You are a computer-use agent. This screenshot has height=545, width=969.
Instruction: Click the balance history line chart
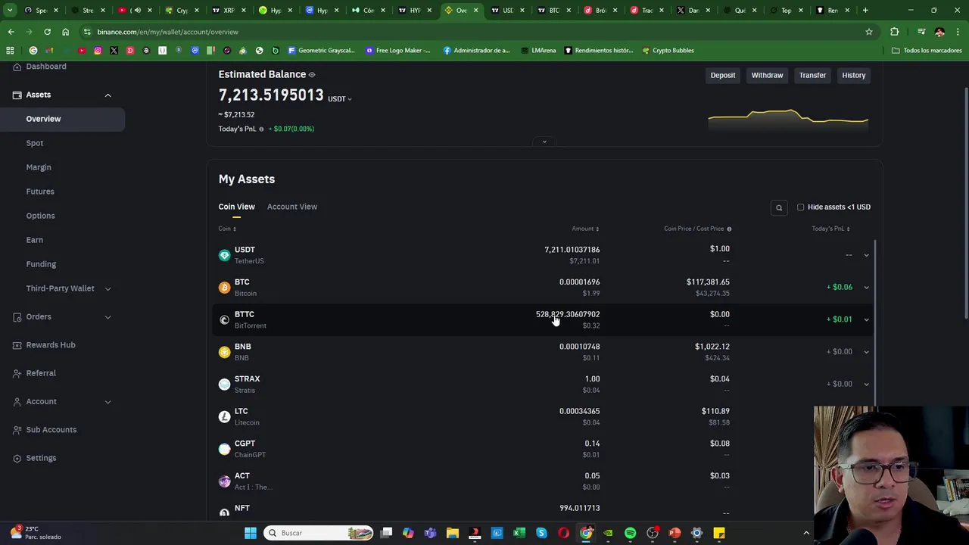pyautogui.click(x=788, y=118)
